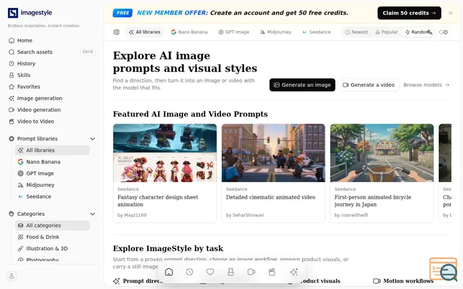Switch to the Nano Banana top tab
The image size is (463, 289).
[189, 32]
